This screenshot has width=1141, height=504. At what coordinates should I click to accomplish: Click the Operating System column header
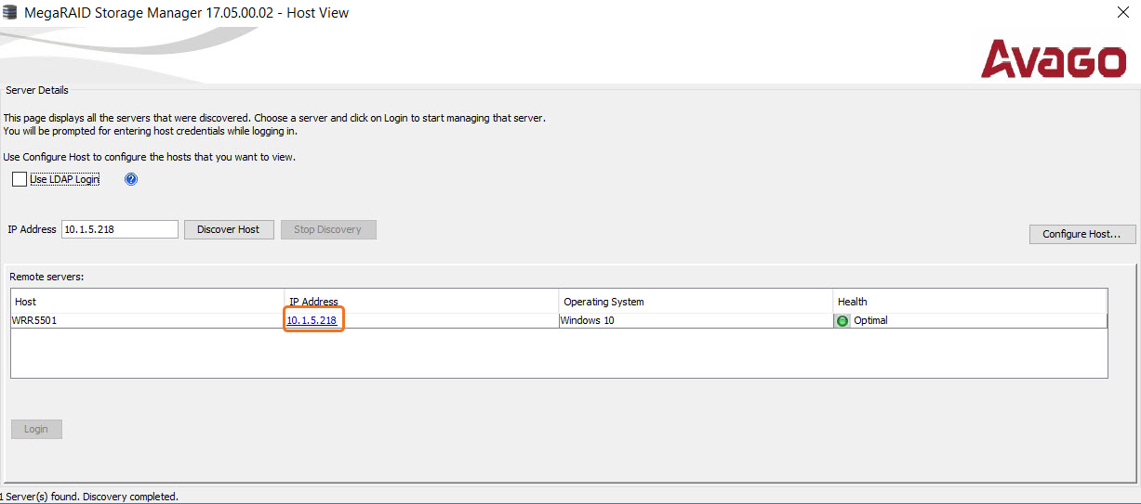(x=696, y=302)
